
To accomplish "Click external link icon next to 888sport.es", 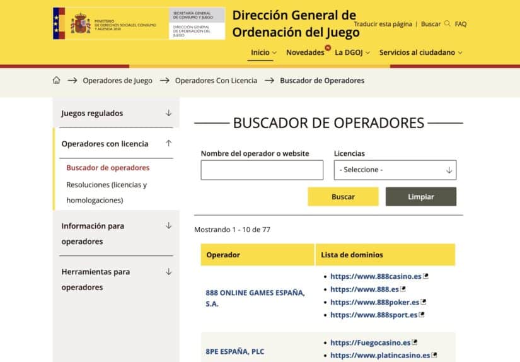I will (x=422, y=315).
